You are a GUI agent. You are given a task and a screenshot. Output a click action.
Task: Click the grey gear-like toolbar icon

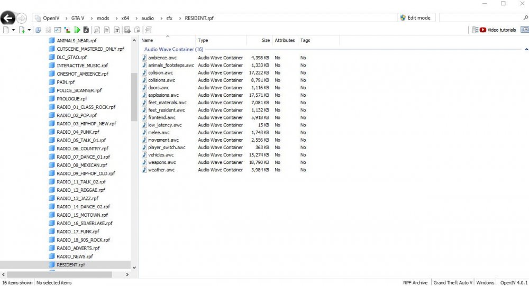click(x=48, y=30)
